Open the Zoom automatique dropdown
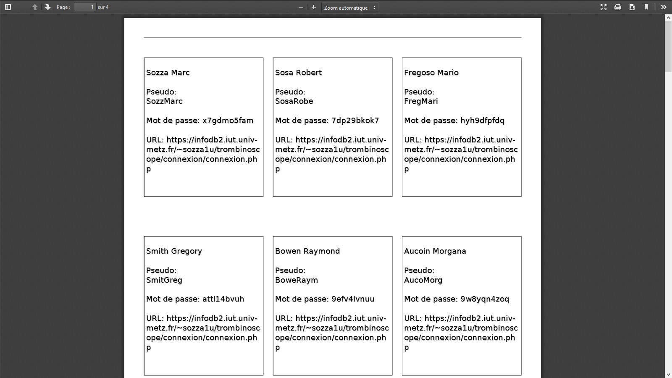 coord(350,8)
